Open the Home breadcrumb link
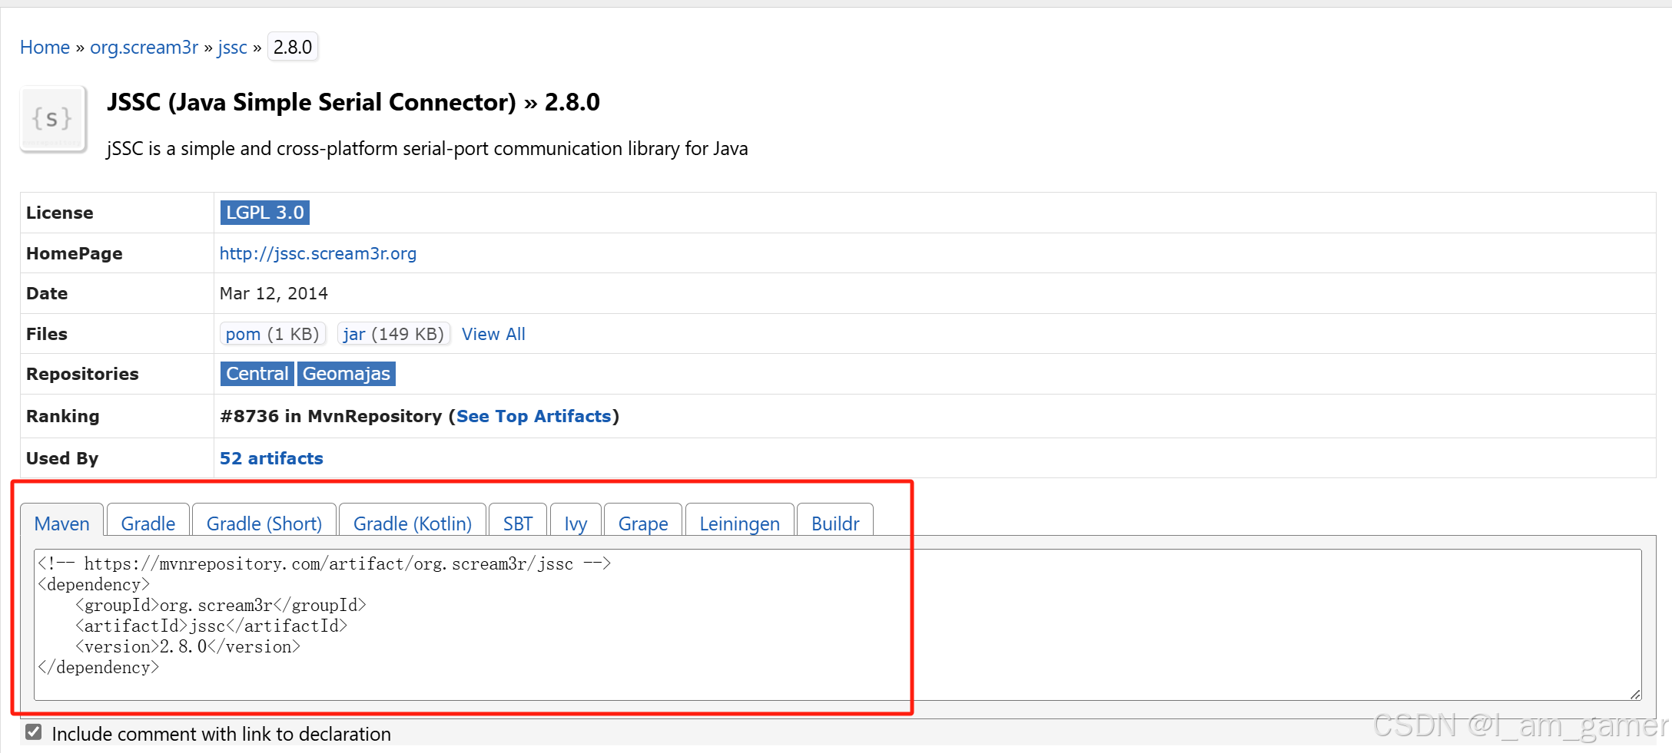The image size is (1672, 753). [x=45, y=48]
